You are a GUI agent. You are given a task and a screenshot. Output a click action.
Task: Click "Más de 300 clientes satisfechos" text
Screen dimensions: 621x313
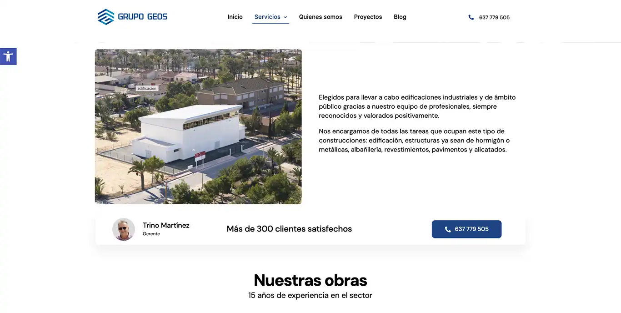pyautogui.click(x=289, y=229)
